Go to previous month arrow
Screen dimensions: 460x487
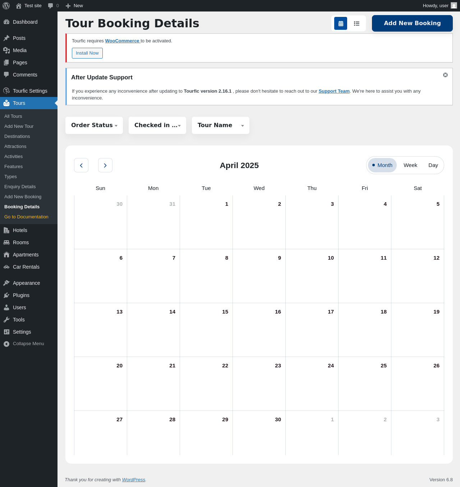[81, 165]
